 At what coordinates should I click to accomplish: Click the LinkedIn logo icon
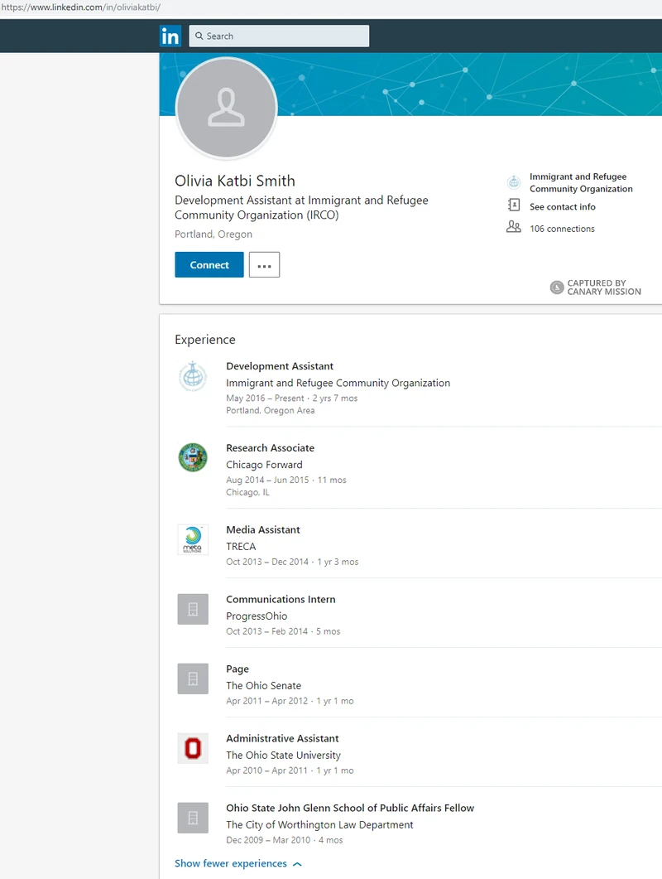[170, 36]
